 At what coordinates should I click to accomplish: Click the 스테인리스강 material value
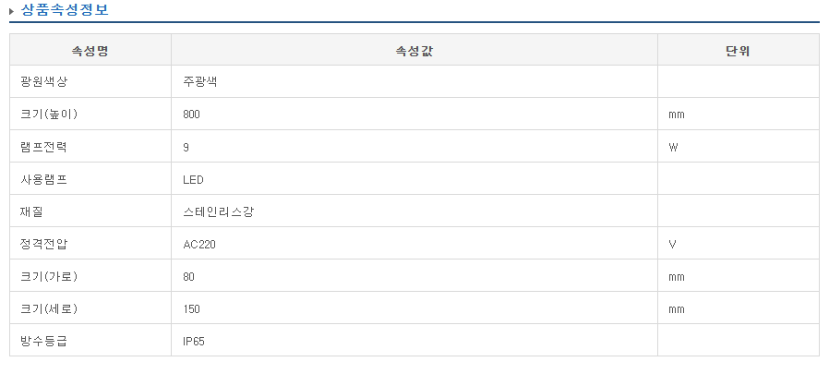coord(219,211)
